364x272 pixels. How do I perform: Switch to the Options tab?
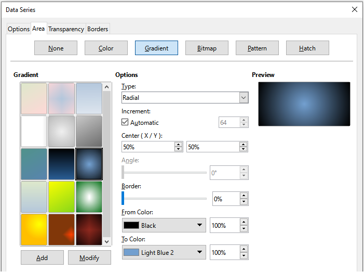(19, 29)
